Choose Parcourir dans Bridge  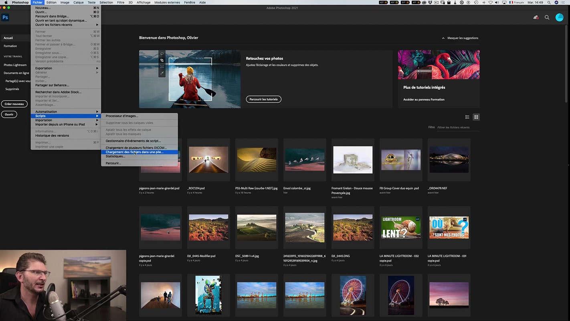[x=66, y=16]
